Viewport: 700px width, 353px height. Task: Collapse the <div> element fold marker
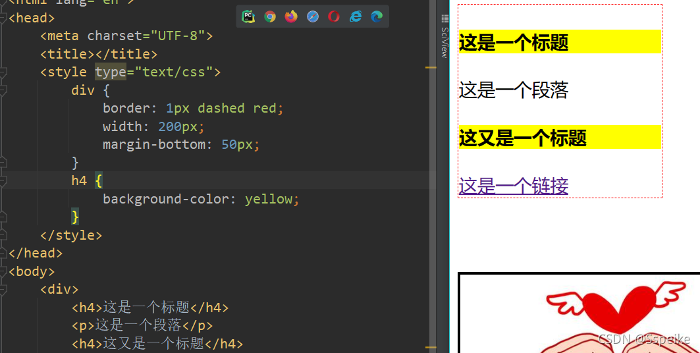(x=3, y=290)
